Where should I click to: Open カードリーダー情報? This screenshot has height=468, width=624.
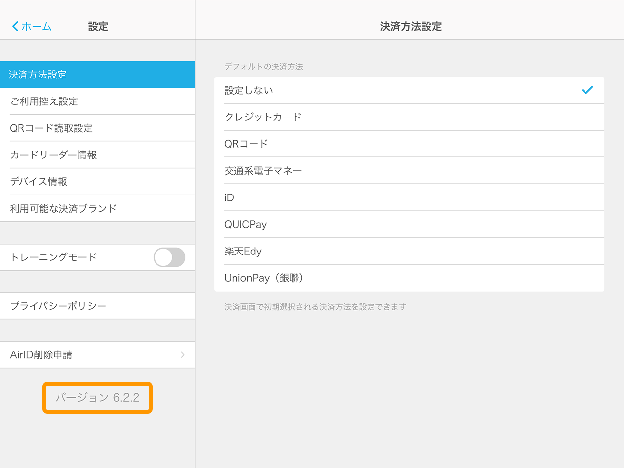pos(97,155)
